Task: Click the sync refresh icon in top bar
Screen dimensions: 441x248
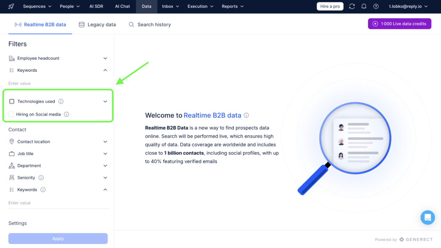Action: (352, 6)
